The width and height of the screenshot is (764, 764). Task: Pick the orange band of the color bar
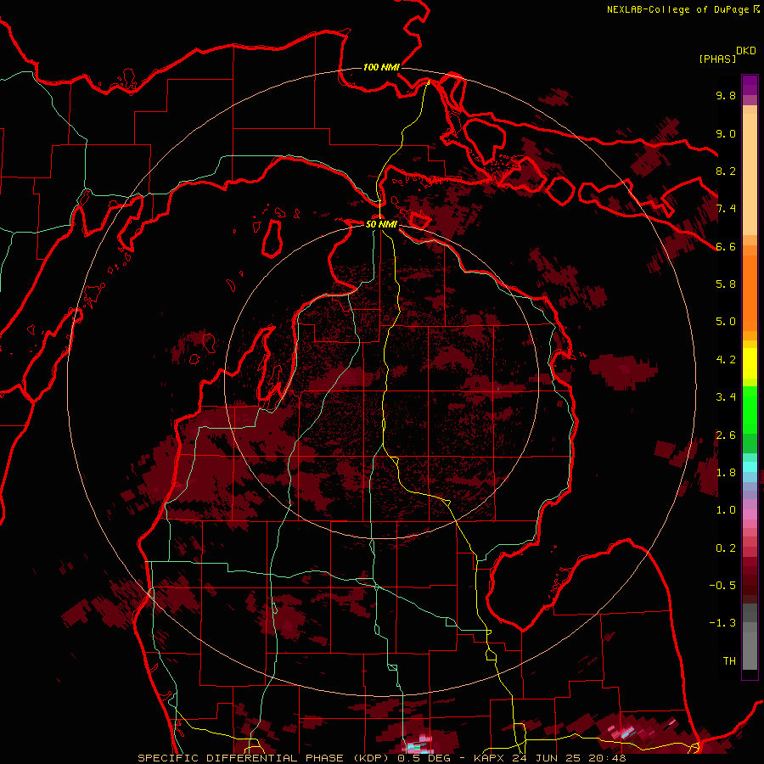pyautogui.click(x=750, y=294)
